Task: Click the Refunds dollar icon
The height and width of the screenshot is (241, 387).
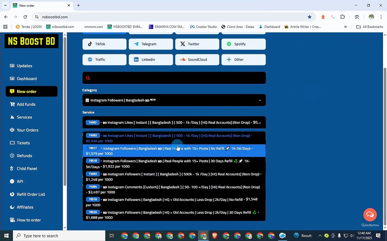Action: 12,156
